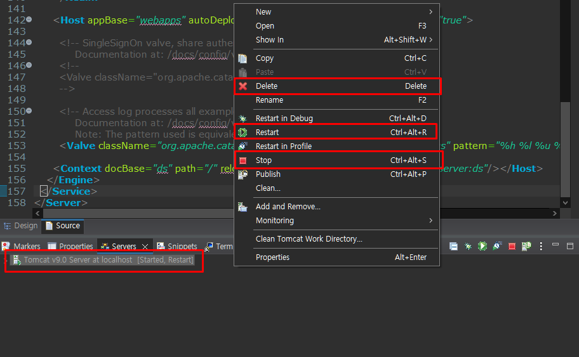Viewport: 579px width, 357px height.
Task: Click the editor horizontal scrollbar left arrow
Action: click(37, 213)
